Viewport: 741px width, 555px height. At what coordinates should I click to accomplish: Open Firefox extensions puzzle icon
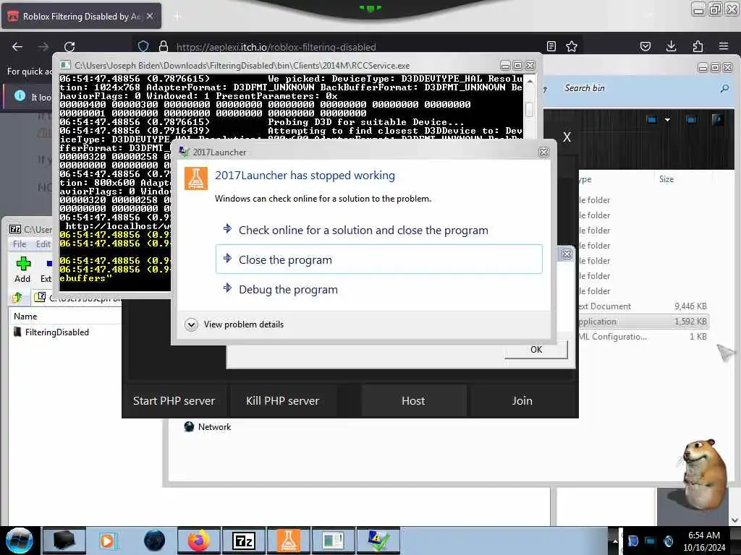[698, 46]
